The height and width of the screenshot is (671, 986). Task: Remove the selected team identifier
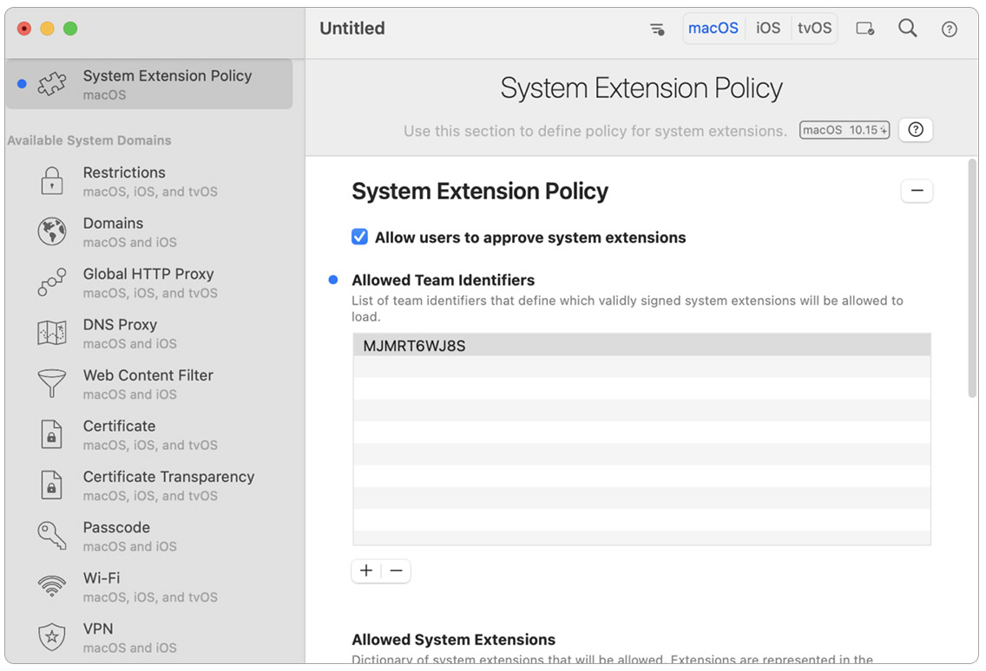click(396, 570)
